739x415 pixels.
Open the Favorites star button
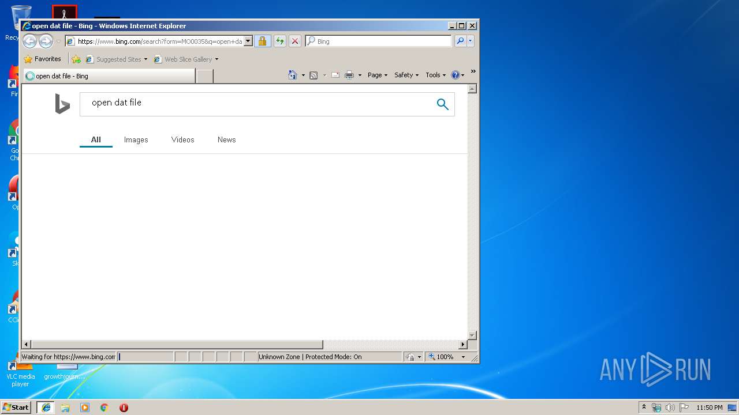pos(42,59)
